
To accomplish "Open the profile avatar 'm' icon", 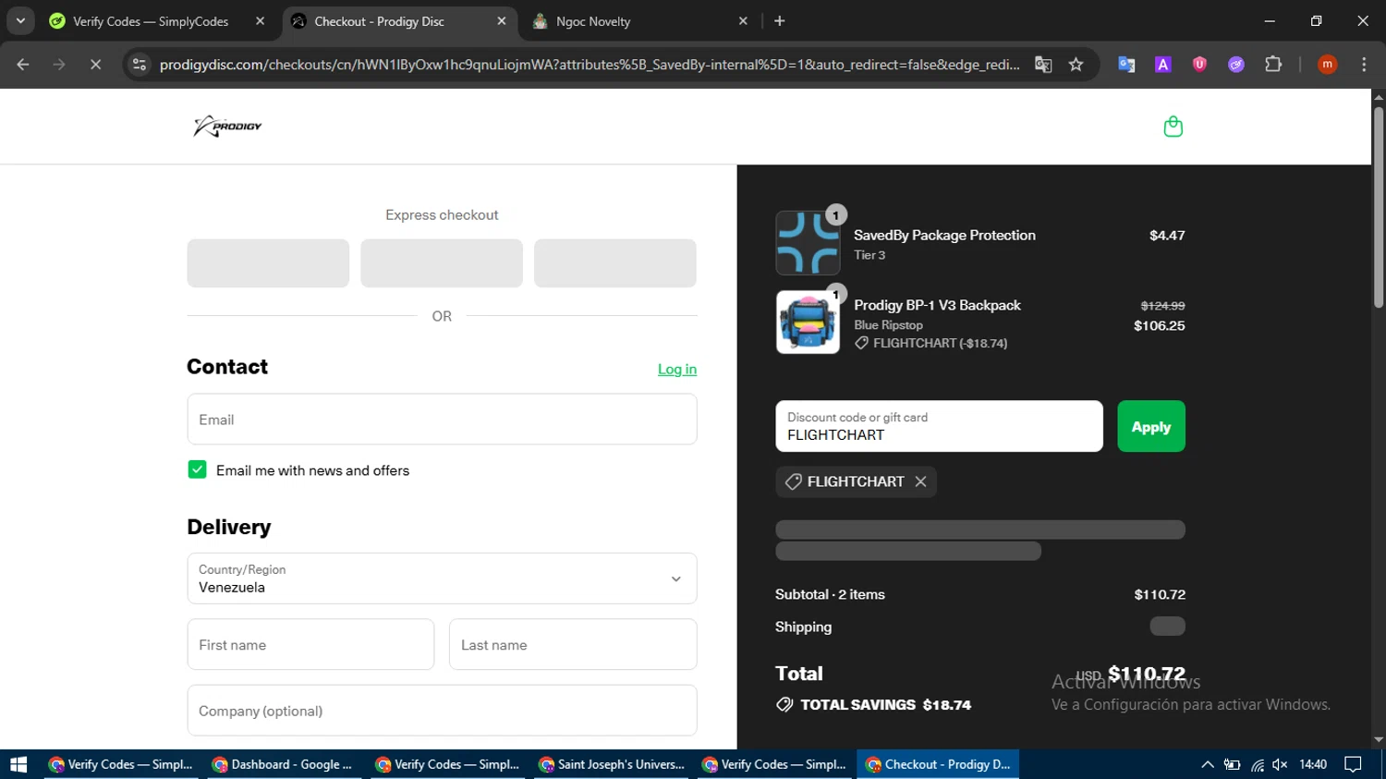I will point(1327,65).
